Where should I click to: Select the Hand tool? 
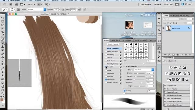click(x=2, y=90)
